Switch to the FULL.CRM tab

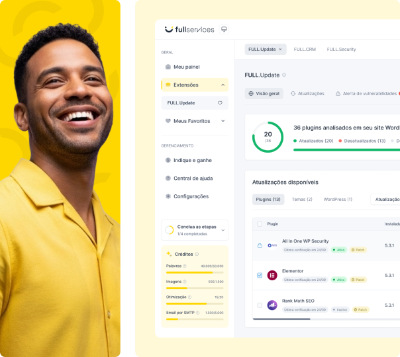pos(305,50)
